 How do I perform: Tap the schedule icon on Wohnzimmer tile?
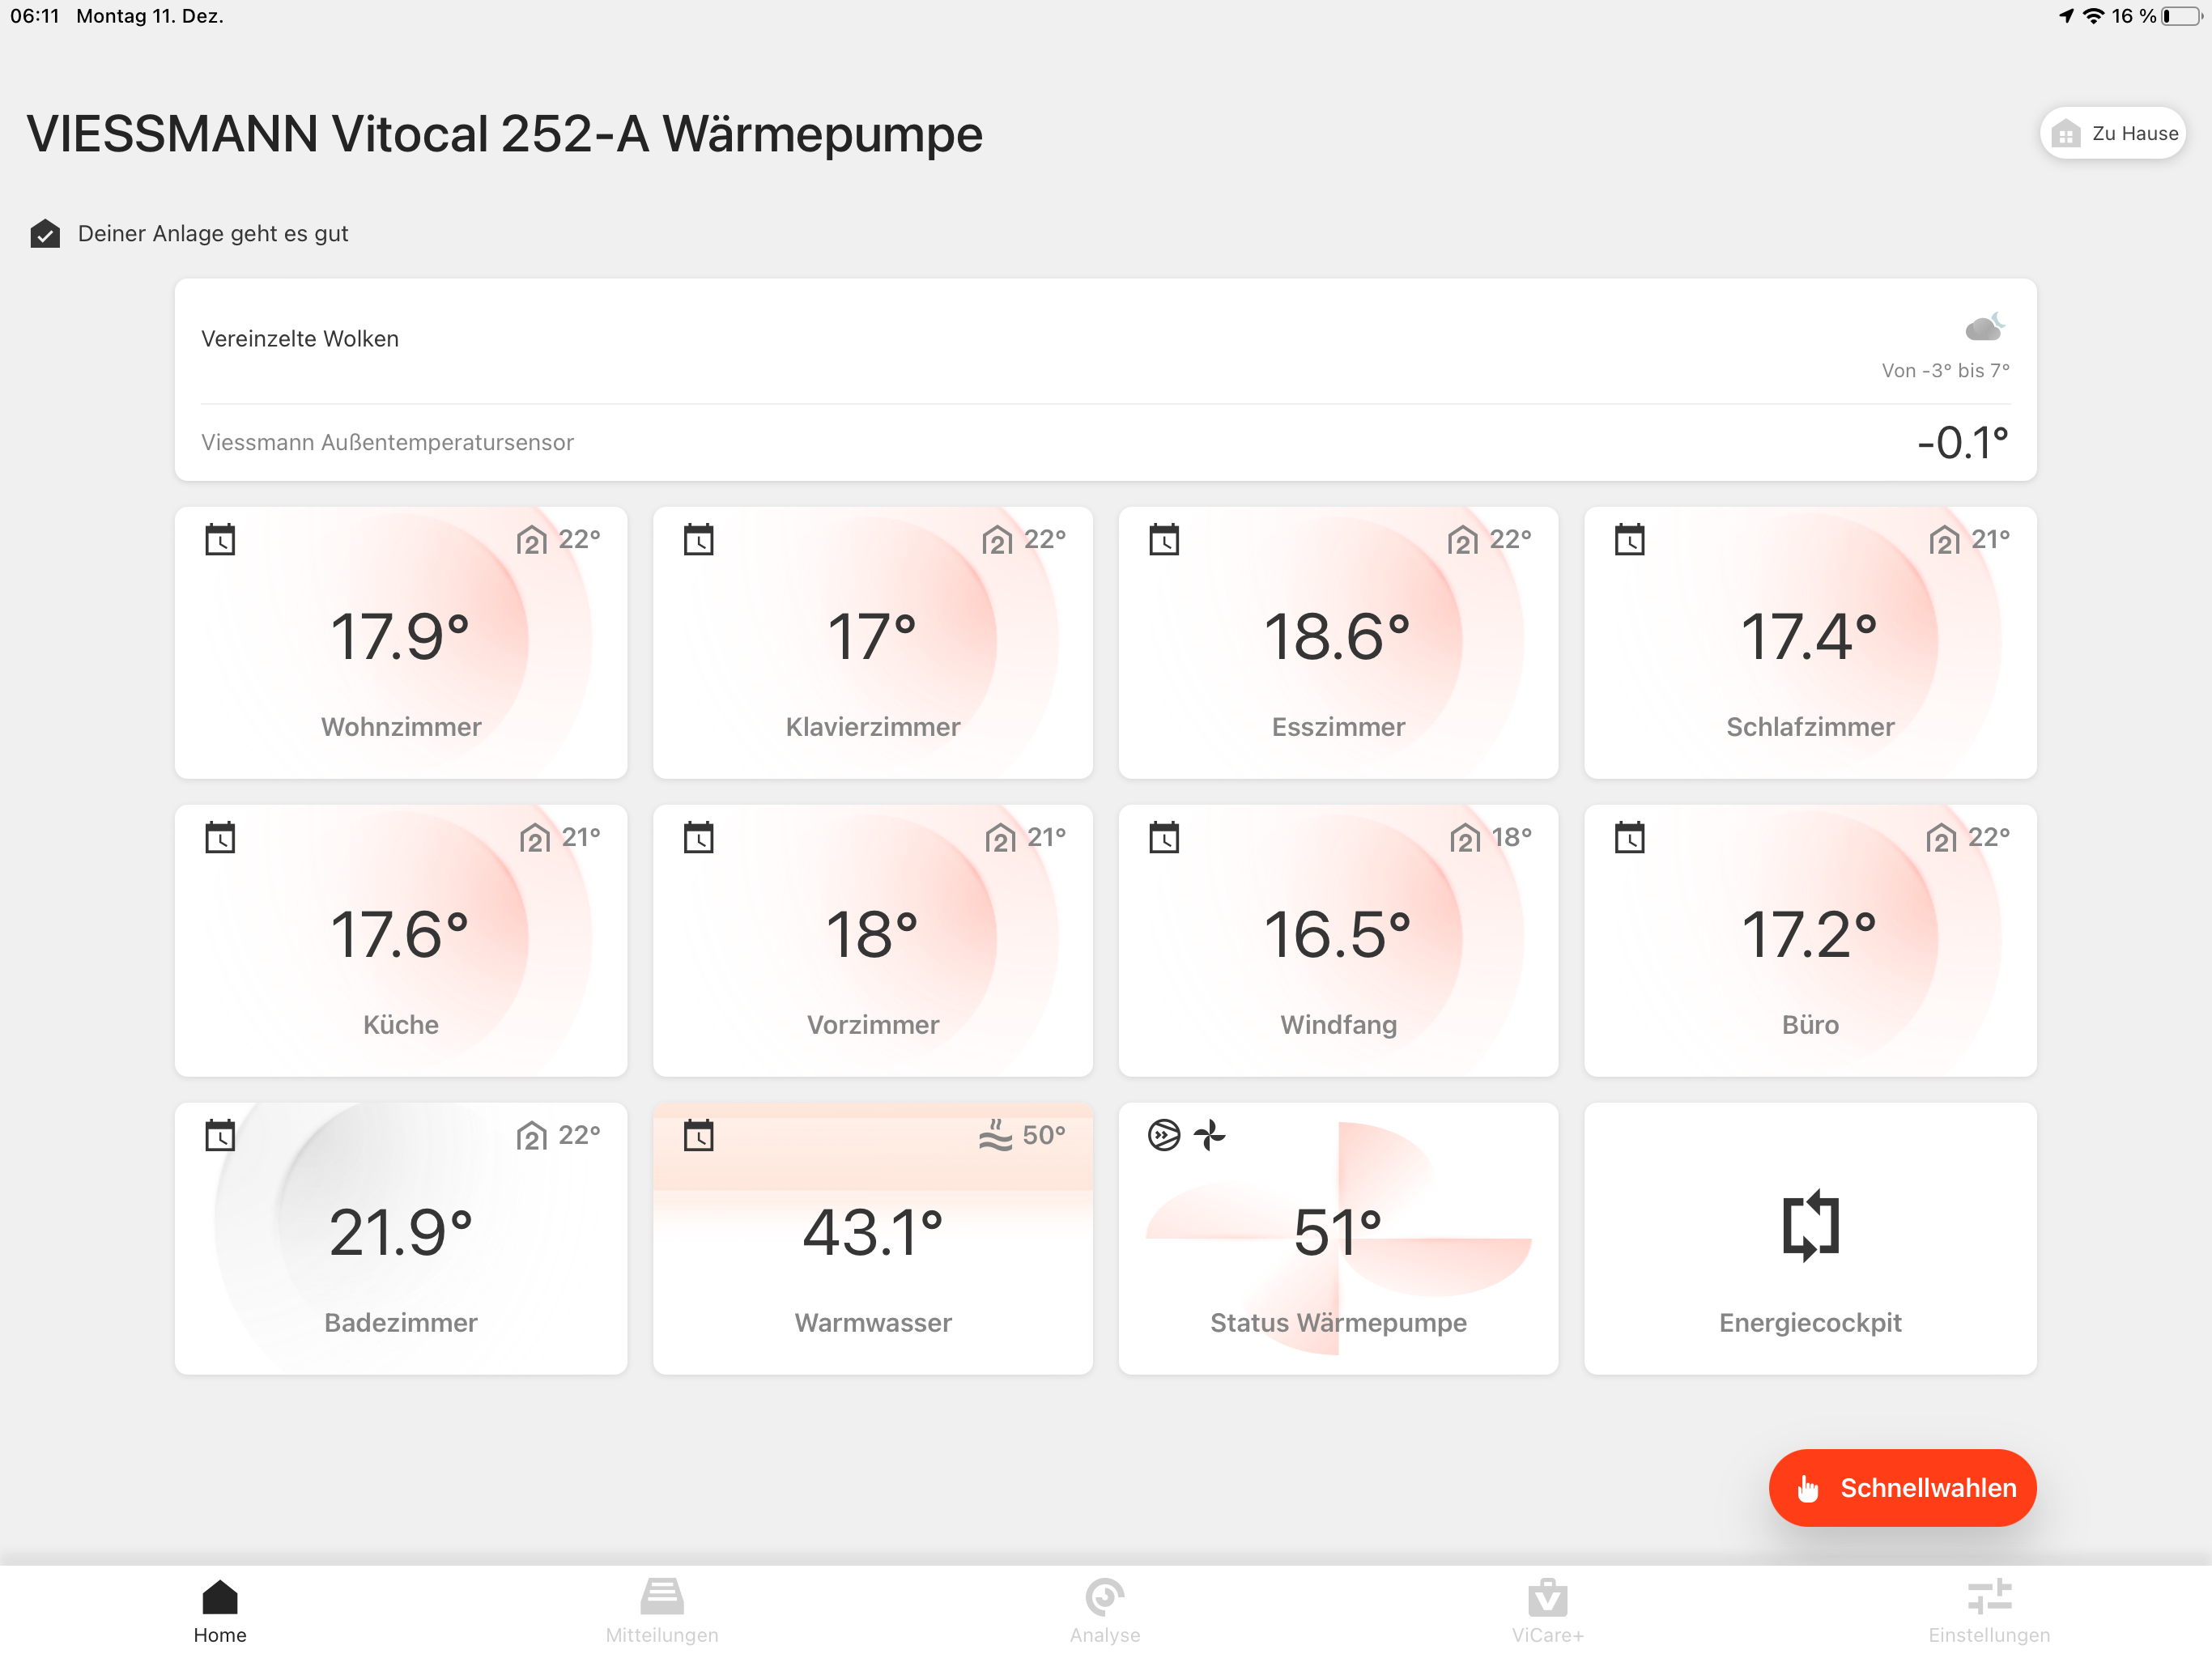220,540
